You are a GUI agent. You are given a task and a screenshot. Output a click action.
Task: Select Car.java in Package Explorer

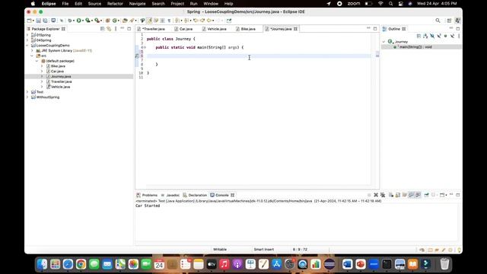coord(57,71)
